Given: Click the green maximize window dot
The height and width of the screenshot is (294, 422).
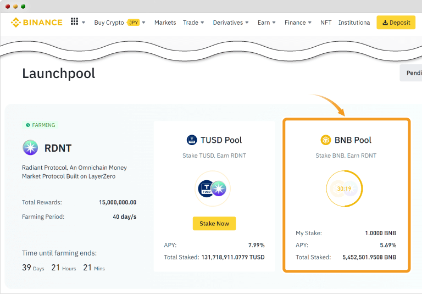Looking at the screenshot, I should [x=23, y=6].
